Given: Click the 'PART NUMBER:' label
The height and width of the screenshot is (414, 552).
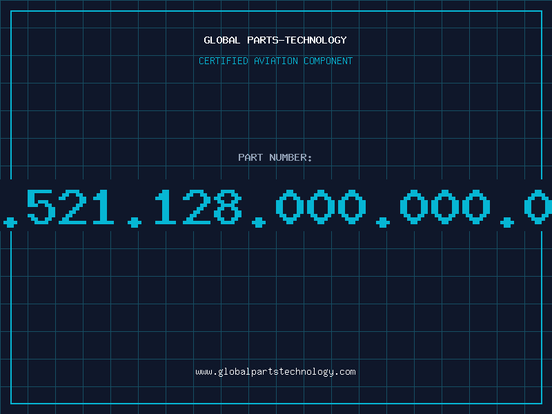Looking at the screenshot, I should tap(275, 157).
